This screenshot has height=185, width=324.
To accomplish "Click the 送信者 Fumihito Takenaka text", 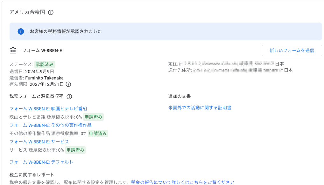I will [37, 78].
